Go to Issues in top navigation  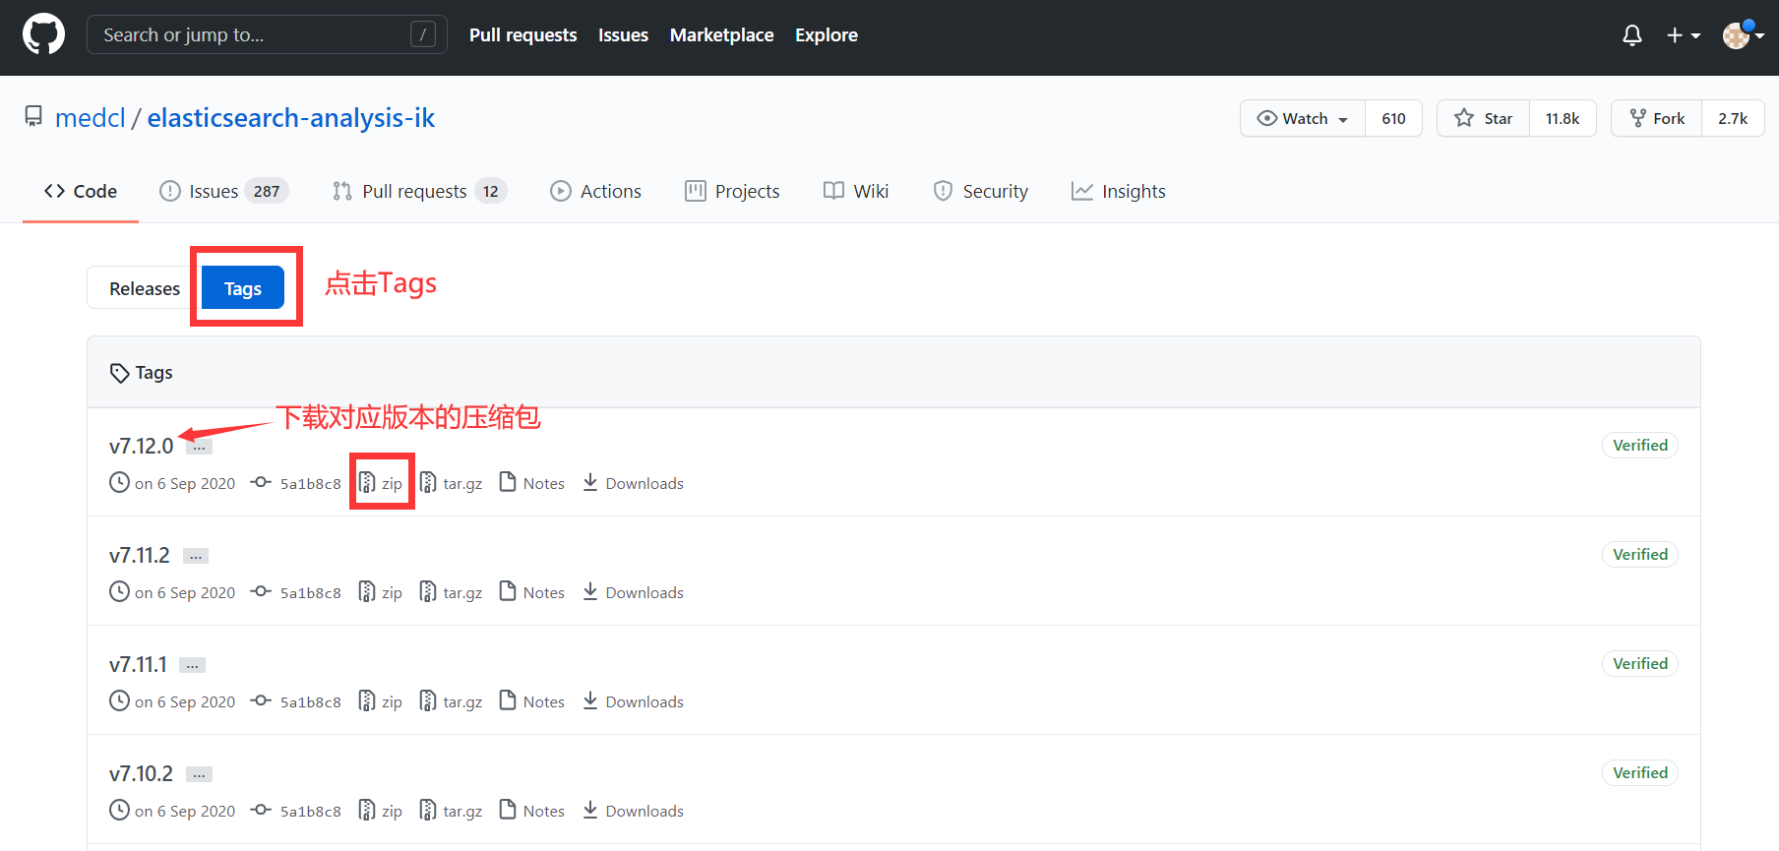[623, 35]
